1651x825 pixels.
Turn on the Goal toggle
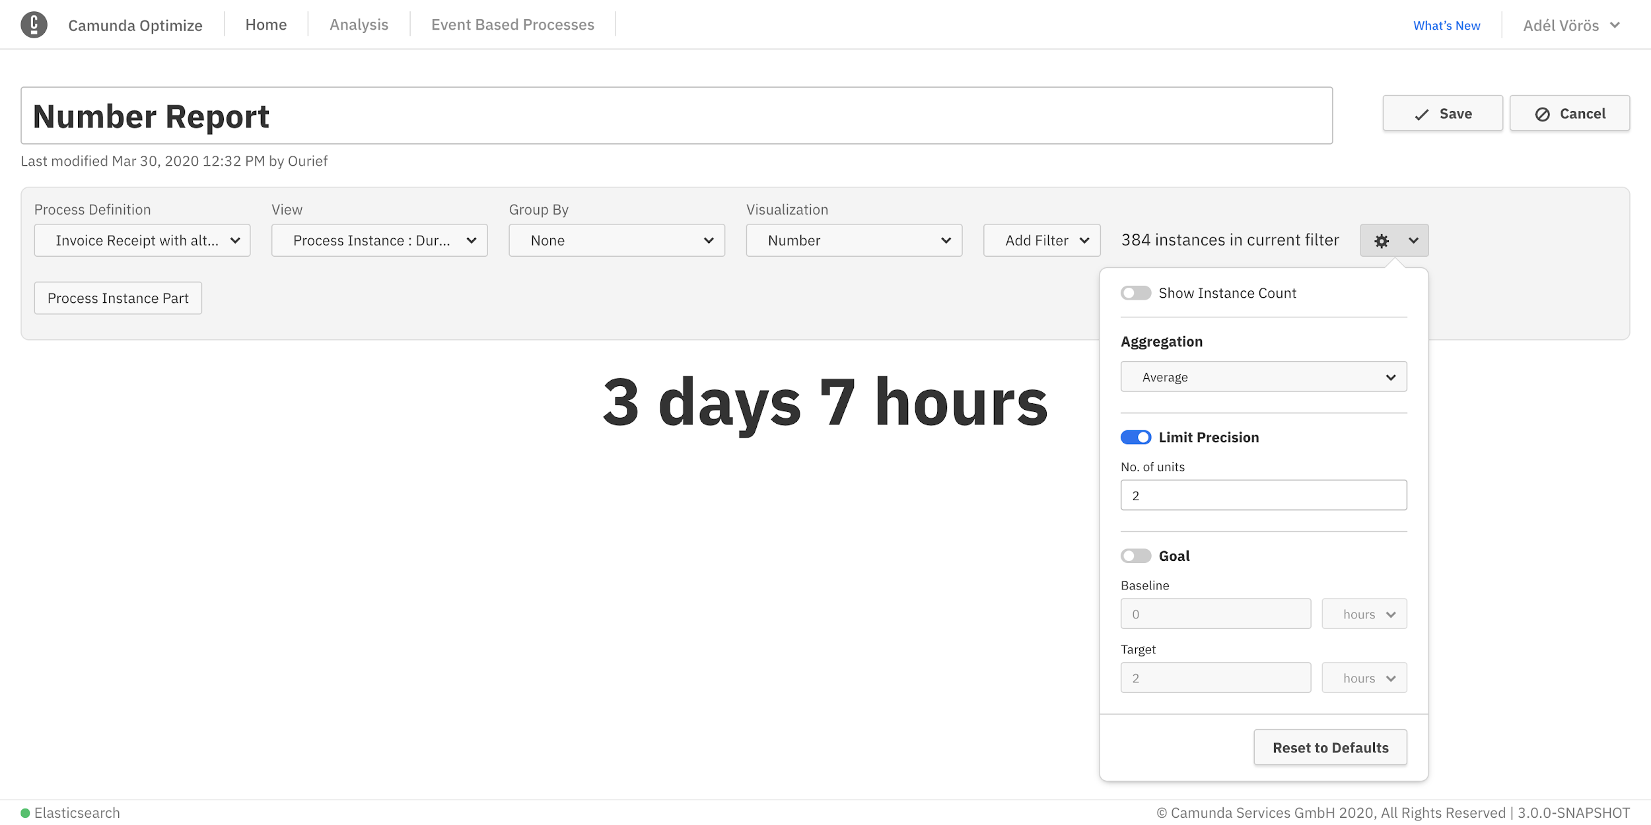click(x=1135, y=556)
